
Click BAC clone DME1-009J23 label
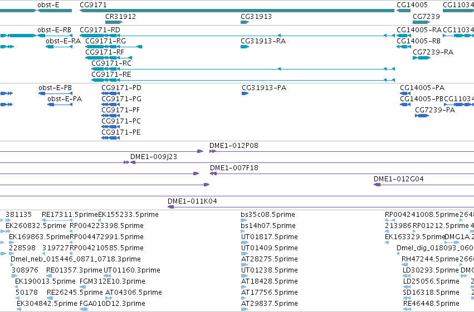[x=154, y=157]
